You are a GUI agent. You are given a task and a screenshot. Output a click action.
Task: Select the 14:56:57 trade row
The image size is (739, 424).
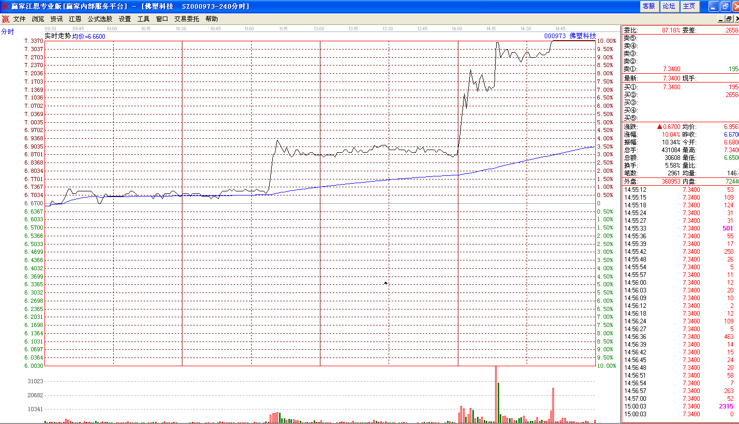click(x=680, y=391)
